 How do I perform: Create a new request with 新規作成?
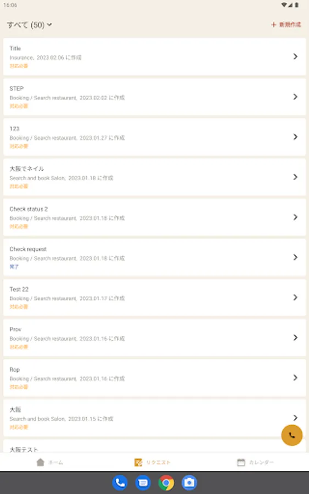286,25
